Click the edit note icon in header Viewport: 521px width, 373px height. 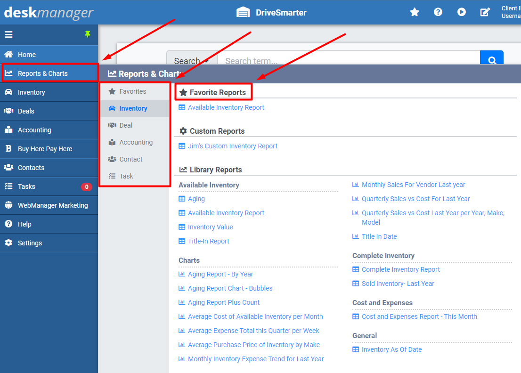[485, 12]
